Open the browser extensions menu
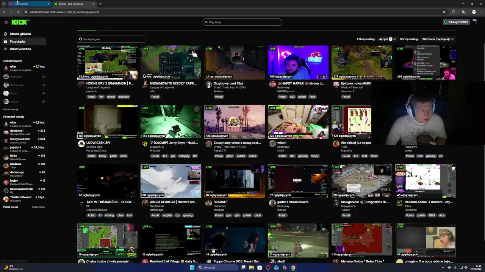Viewport: 485px width, 272px height. pos(454,12)
